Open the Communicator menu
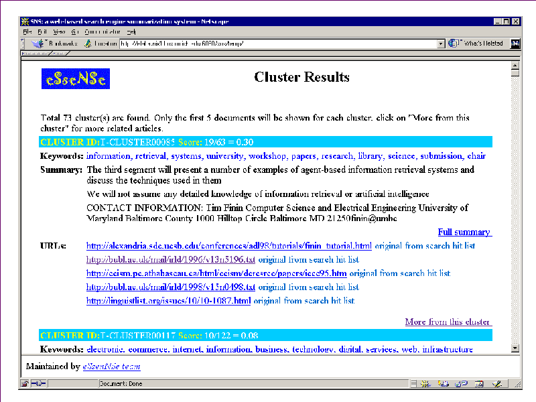Screen dimensions: 536x402 tap(103, 31)
